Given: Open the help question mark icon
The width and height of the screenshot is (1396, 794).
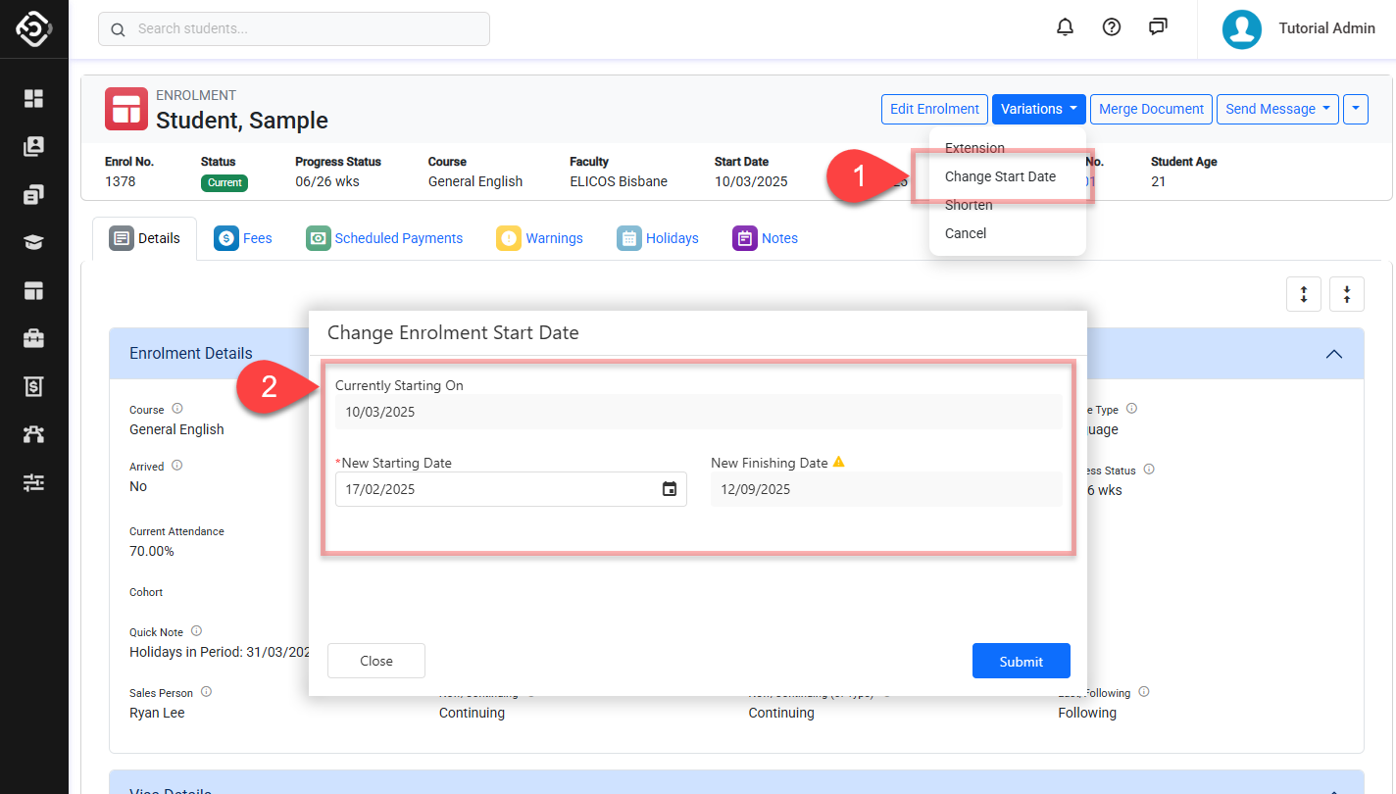Looking at the screenshot, I should click(1111, 27).
